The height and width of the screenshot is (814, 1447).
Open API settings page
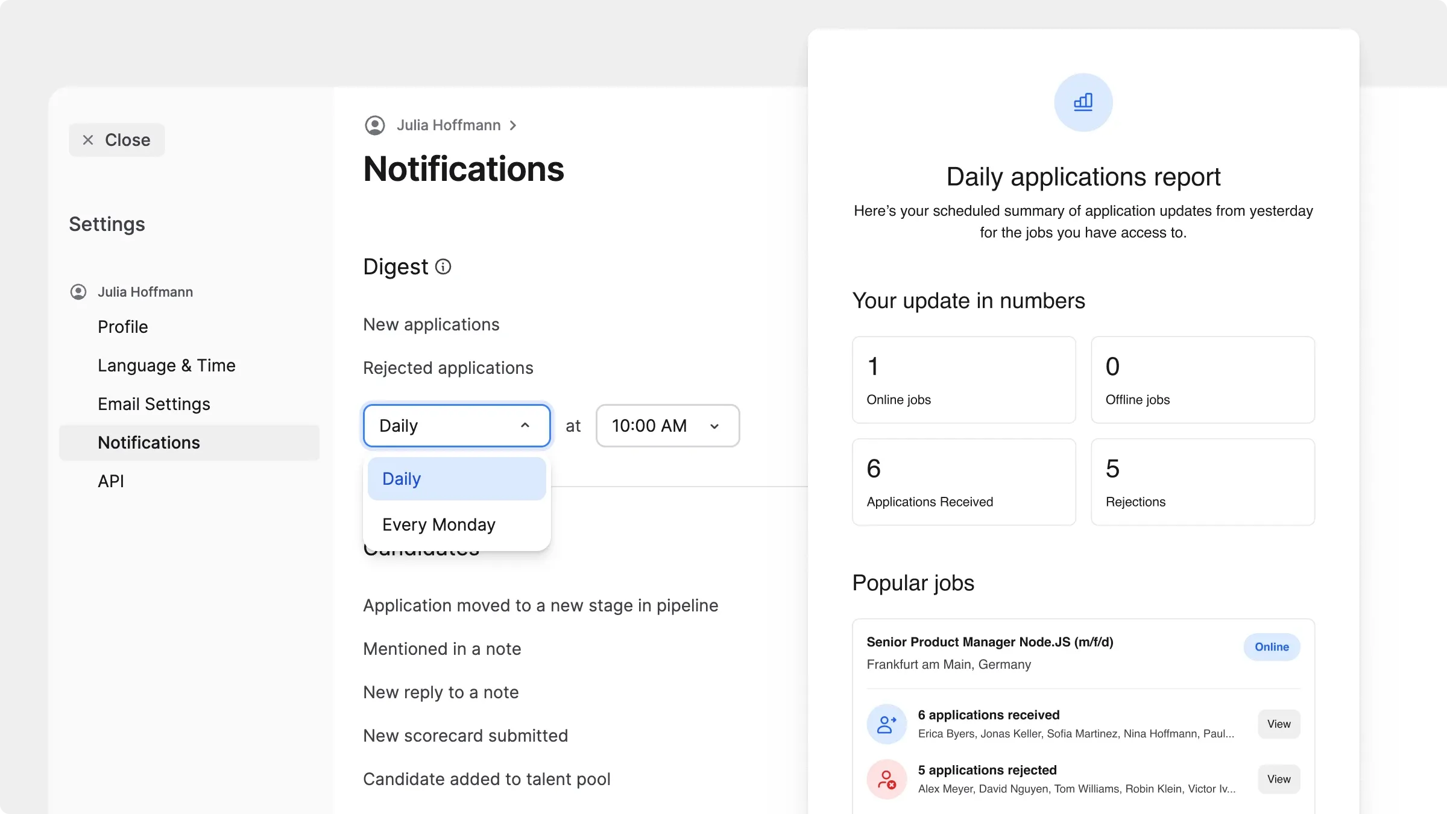(x=111, y=481)
